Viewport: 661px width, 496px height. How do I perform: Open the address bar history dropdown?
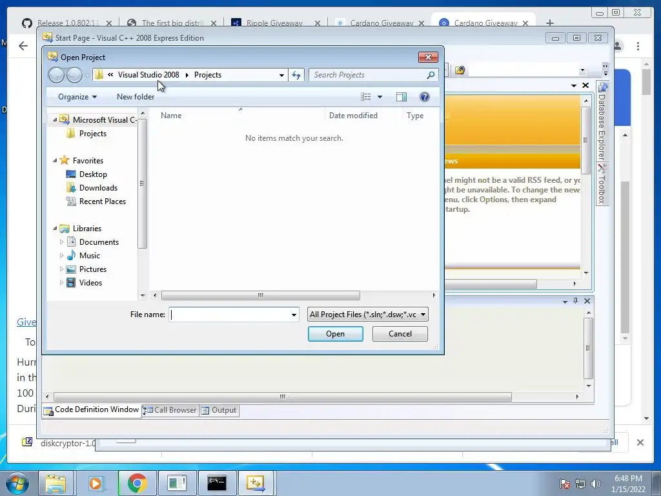click(281, 75)
